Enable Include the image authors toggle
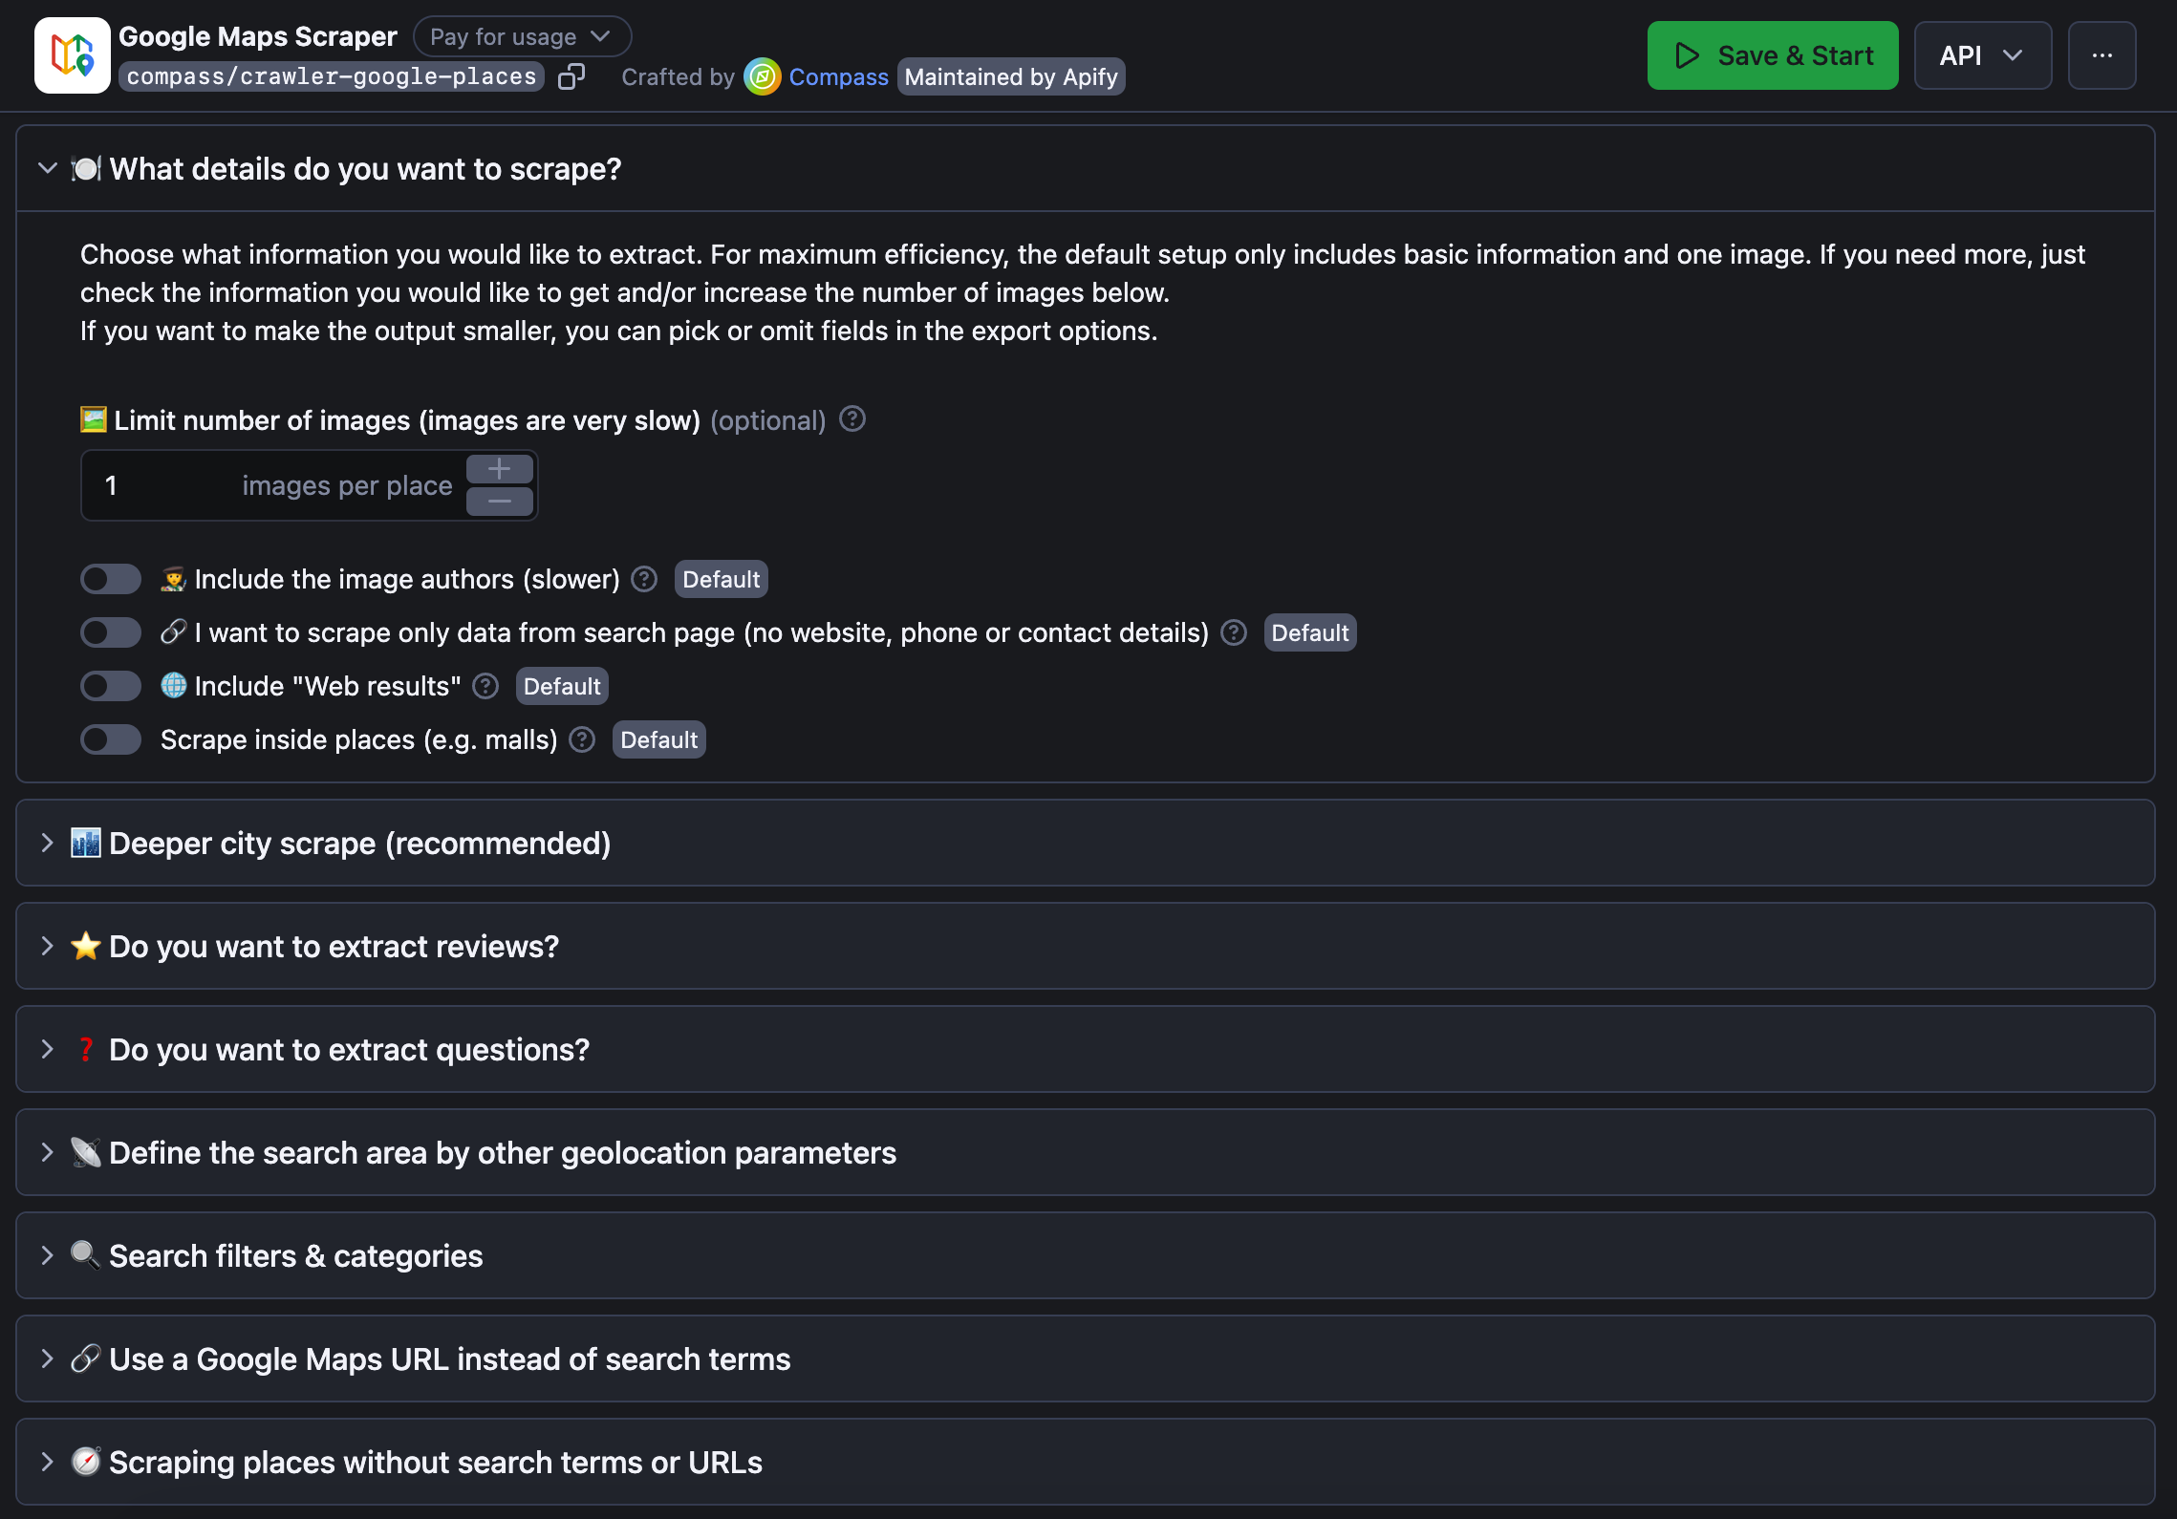 click(x=111, y=579)
